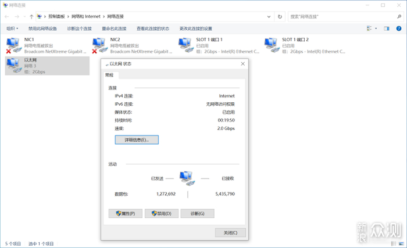Open the help question mark icon

(x=399, y=28)
